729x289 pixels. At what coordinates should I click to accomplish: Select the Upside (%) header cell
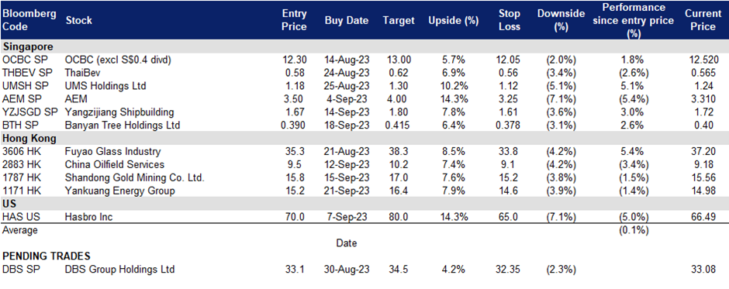pos(447,20)
